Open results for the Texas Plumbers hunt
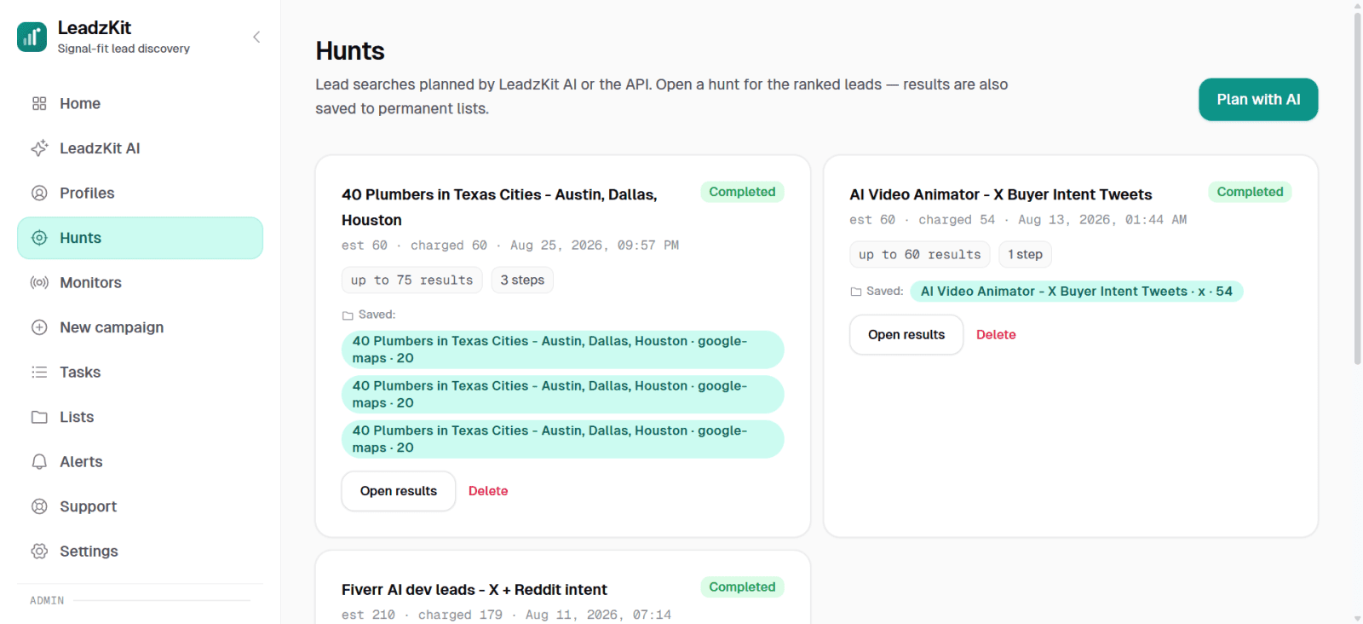The width and height of the screenshot is (1363, 624). tap(399, 491)
